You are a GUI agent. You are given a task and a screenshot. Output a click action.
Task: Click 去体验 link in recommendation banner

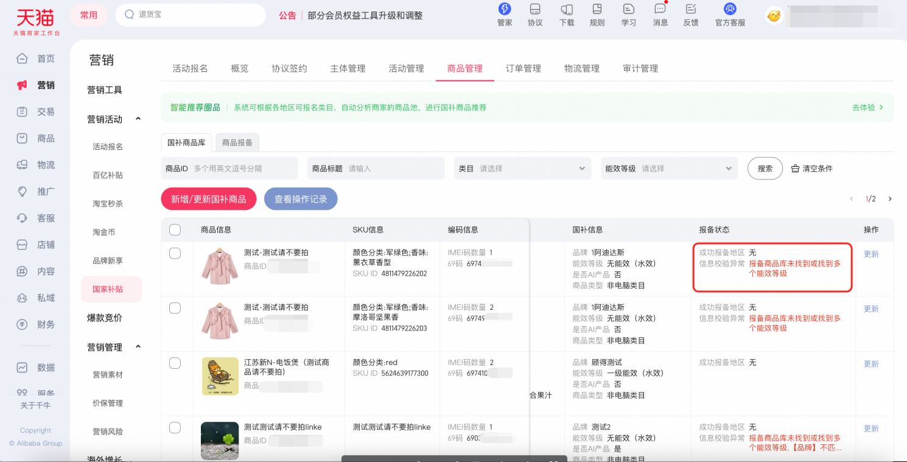(x=867, y=107)
